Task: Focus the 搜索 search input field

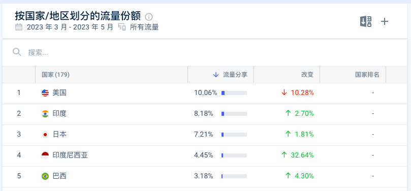Action: (x=204, y=52)
